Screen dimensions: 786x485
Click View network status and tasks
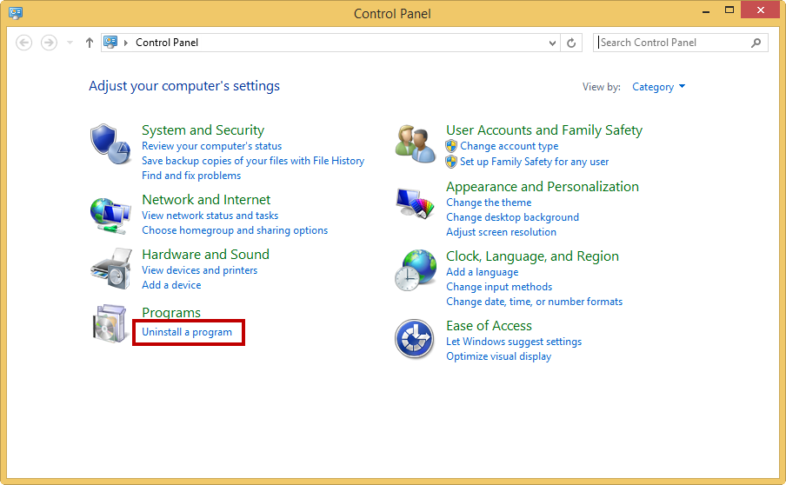point(210,216)
